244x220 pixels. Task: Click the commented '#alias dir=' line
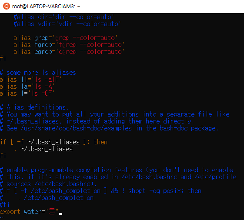click(64, 17)
